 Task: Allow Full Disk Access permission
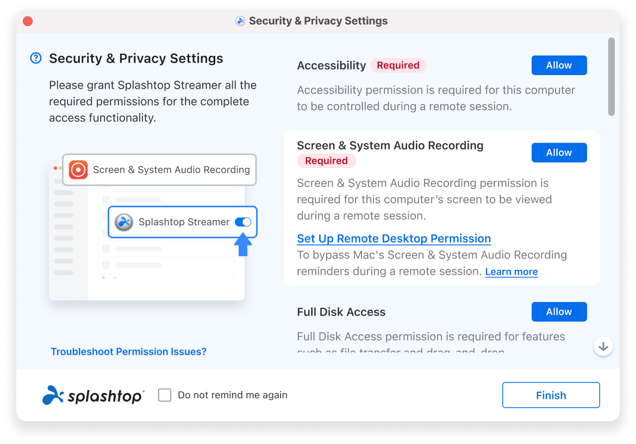[559, 312]
